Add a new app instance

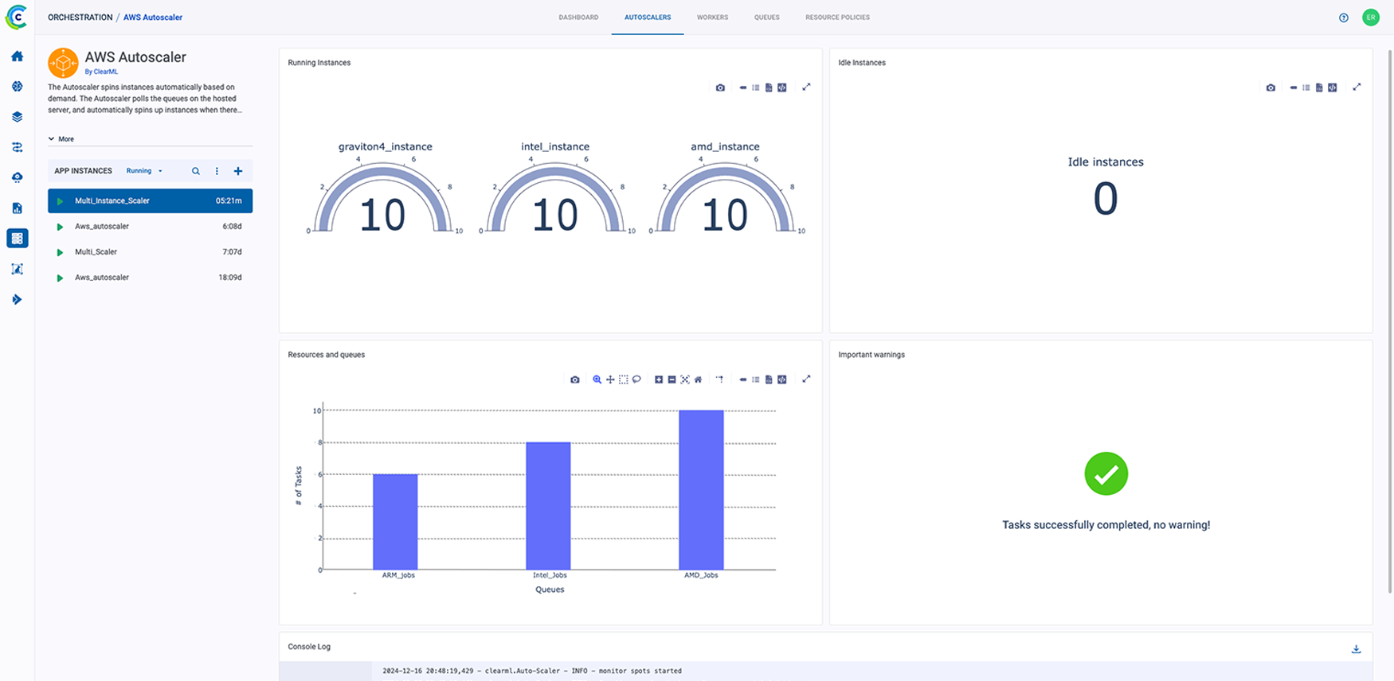pos(238,171)
